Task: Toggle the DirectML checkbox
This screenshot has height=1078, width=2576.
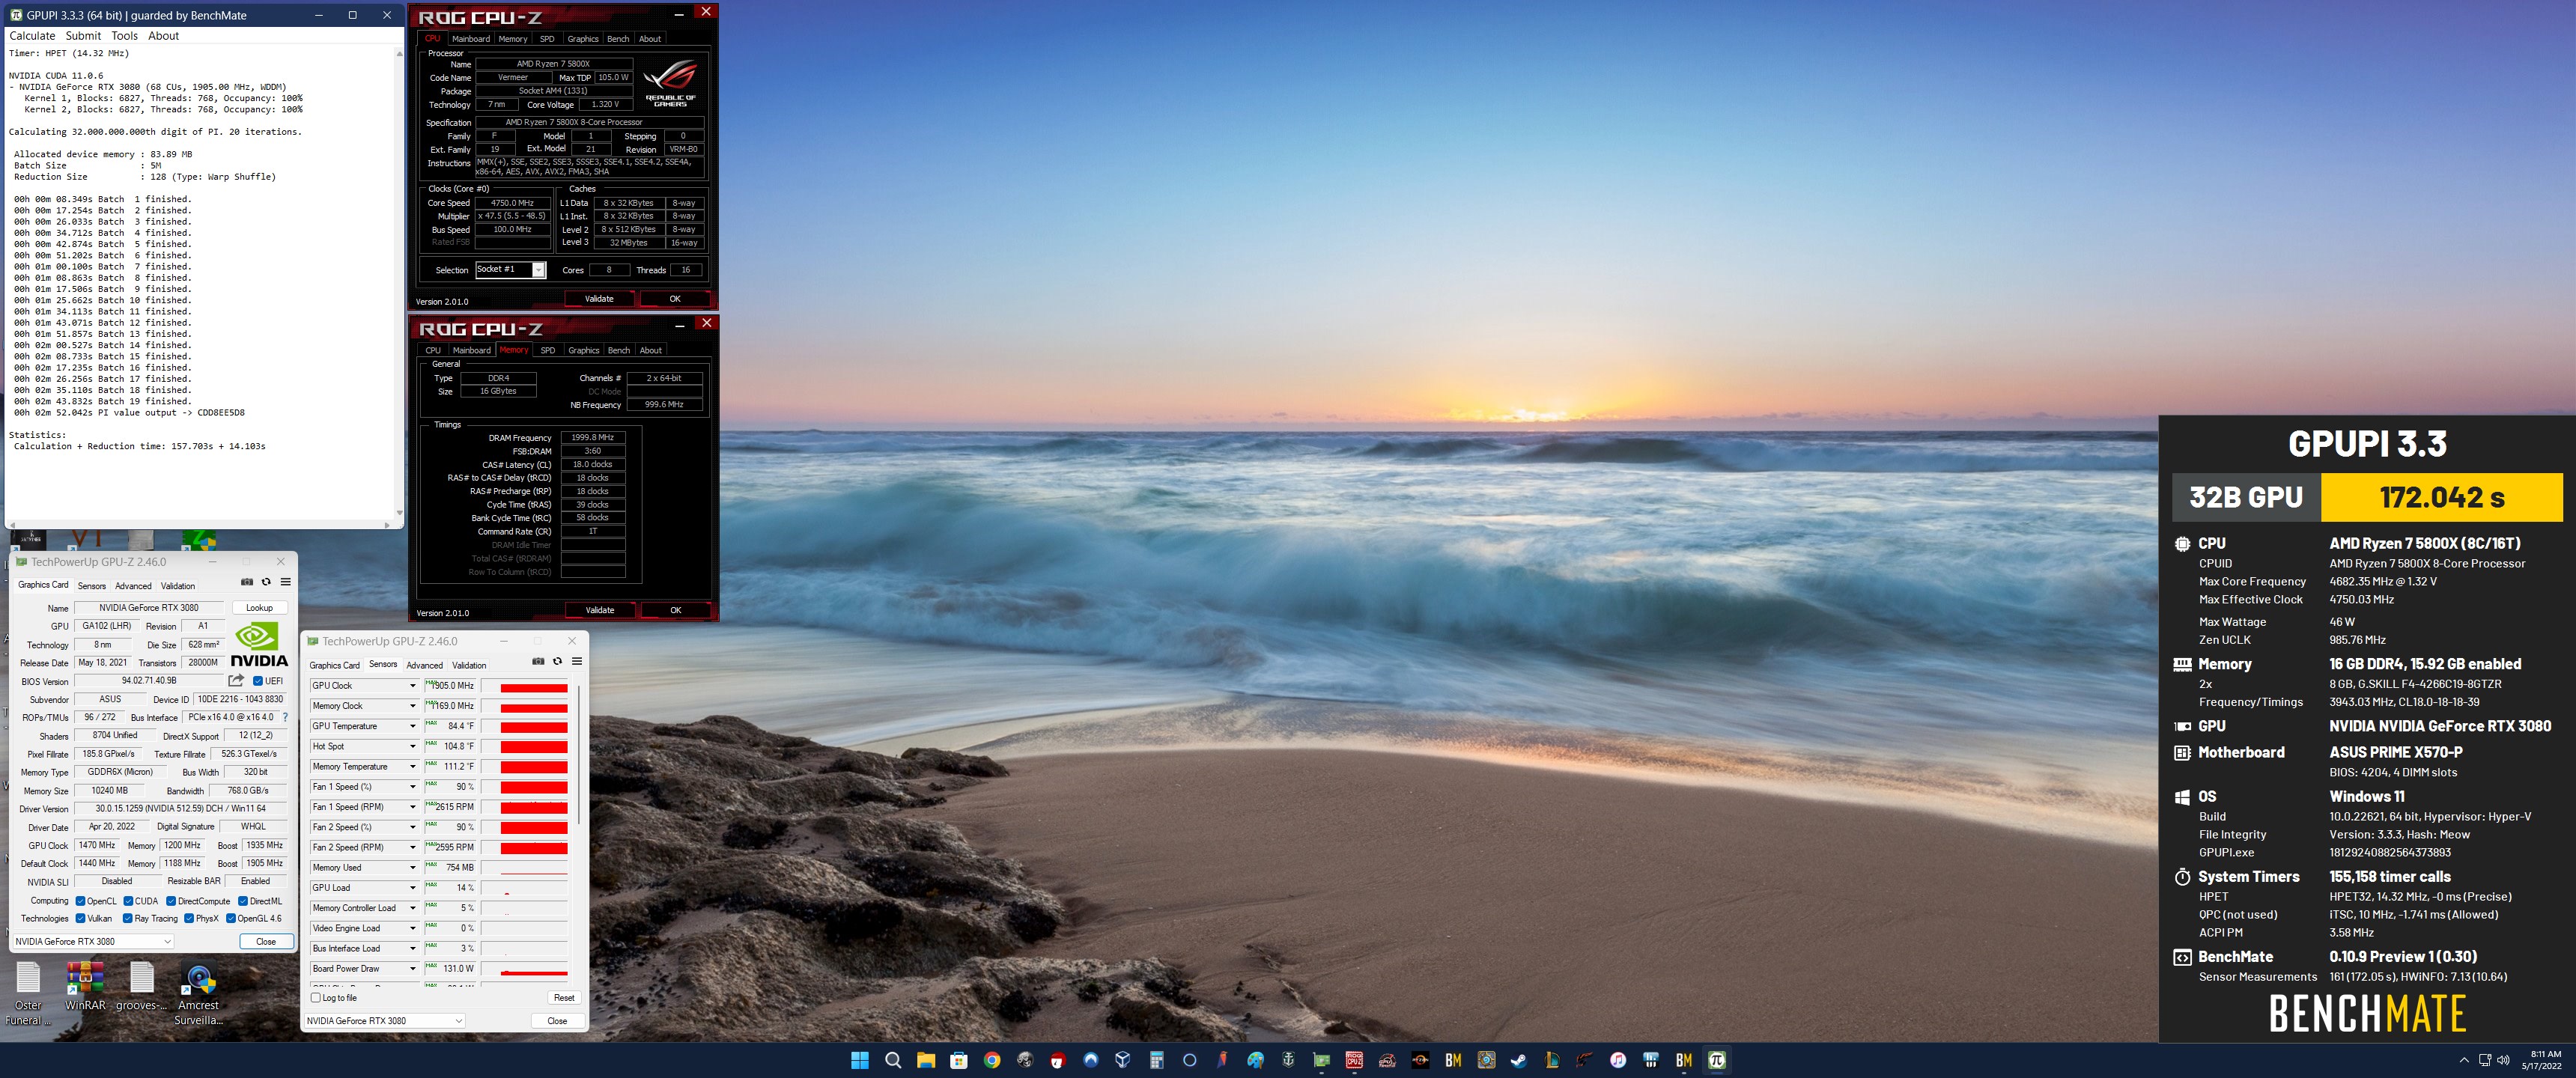Action: tap(243, 901)
